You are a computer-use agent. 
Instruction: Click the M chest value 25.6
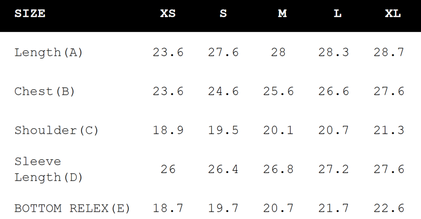[278, 91]
